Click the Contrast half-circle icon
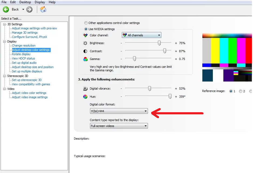253x173 pixels. click(x=85, y=51)
